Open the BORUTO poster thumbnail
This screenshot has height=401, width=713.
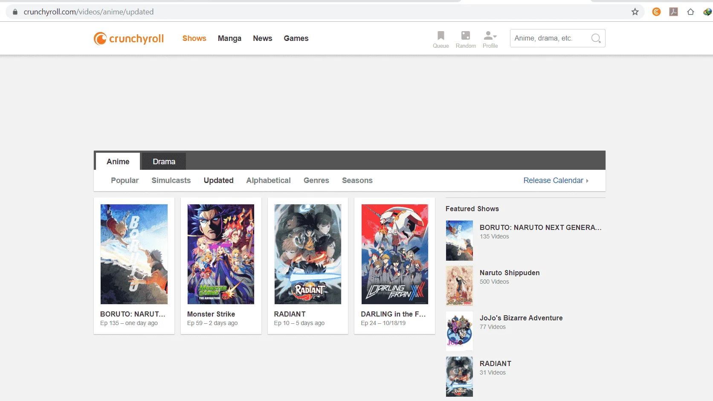click(134, 254)
